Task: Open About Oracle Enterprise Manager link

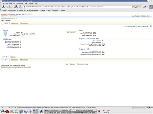Action: pos(16,67)
